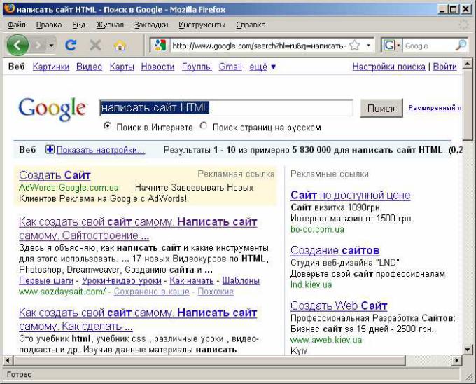
Task: Open the search engine selector G dropdown
Action: [392, 46]
